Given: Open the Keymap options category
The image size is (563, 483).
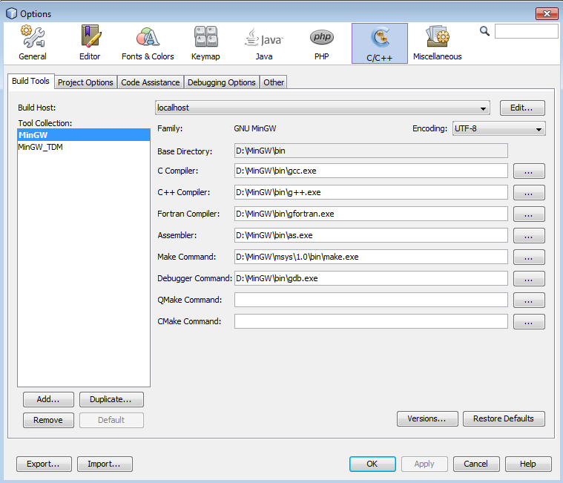Looking at the screenshot, I should (x=205, y=43).
